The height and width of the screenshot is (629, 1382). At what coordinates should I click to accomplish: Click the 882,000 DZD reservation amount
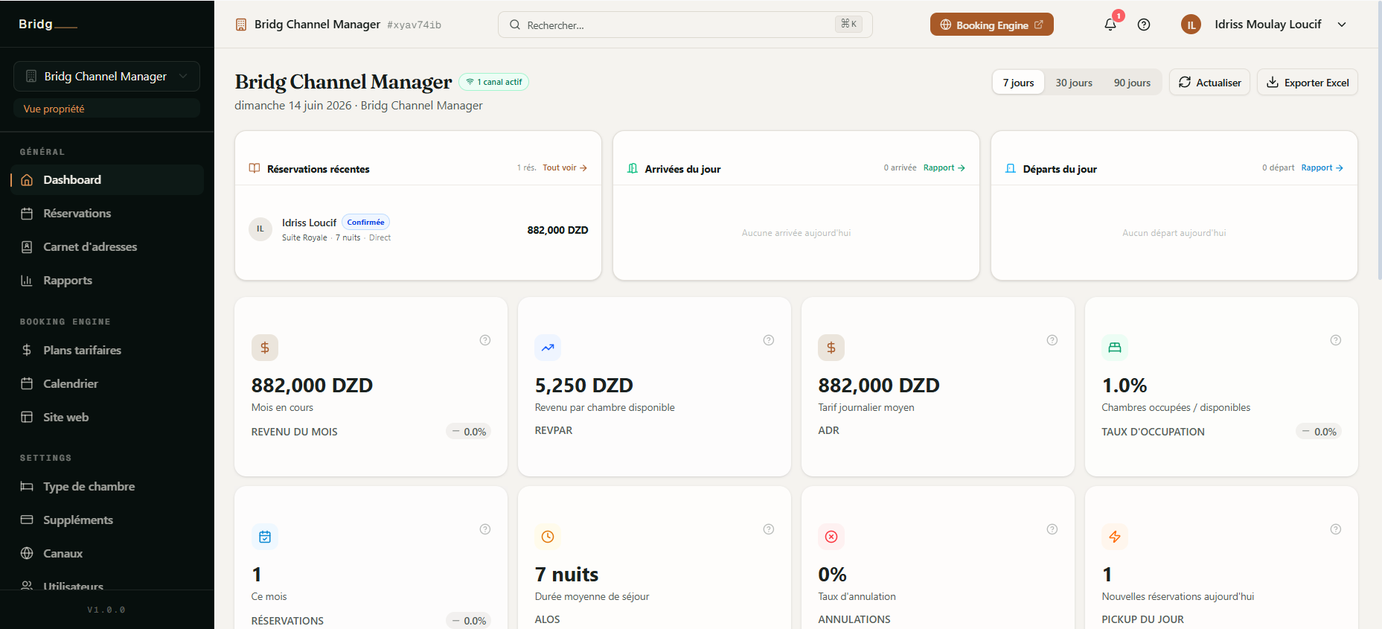click(x=557, y=230)
